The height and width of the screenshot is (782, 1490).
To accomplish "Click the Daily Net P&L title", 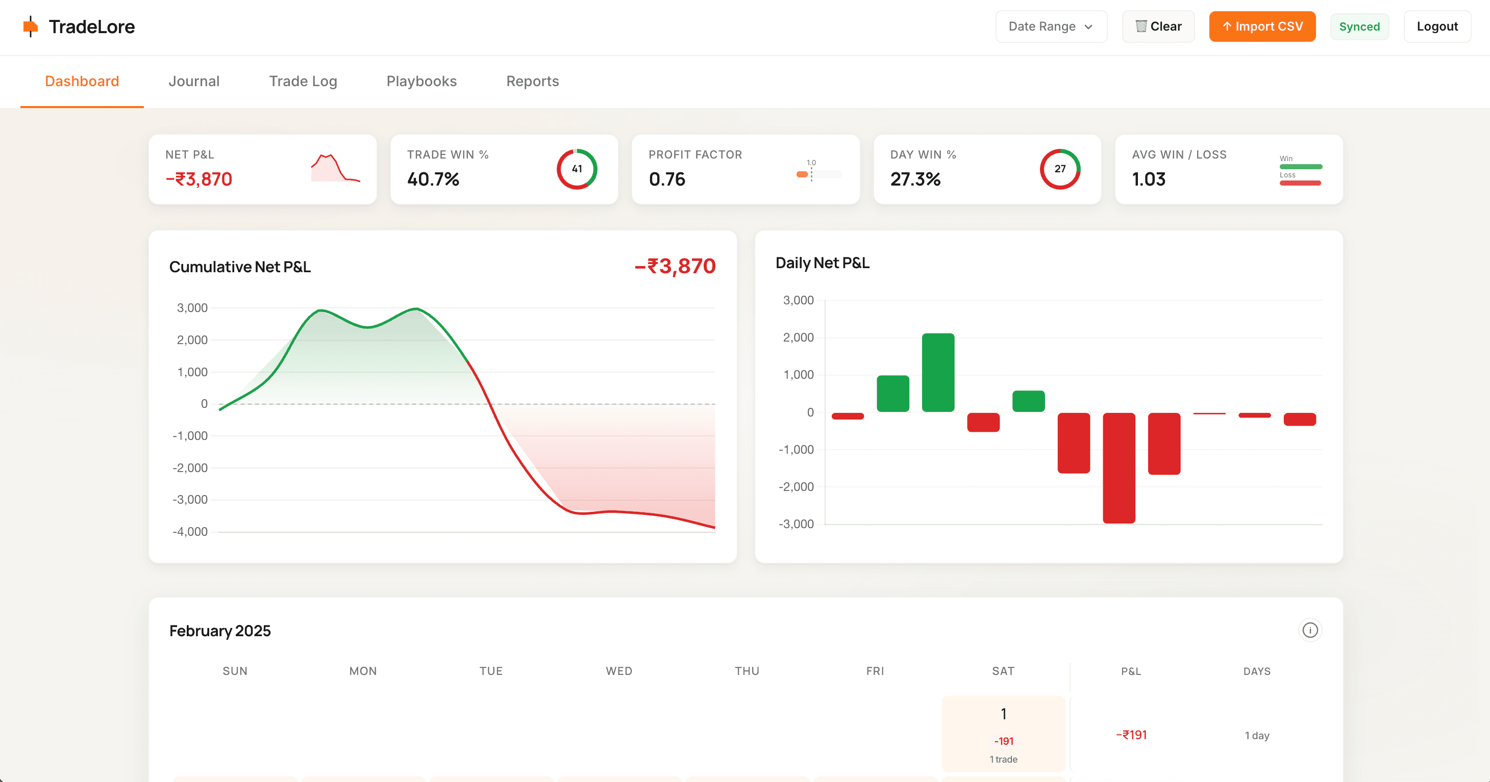I will [x=823, y=263].
